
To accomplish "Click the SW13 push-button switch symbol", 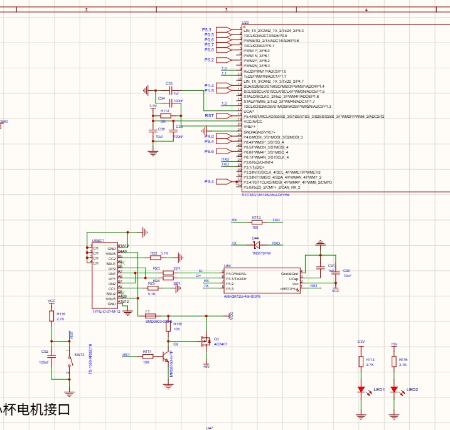I will pyautogui.click(x=70, y=361).
